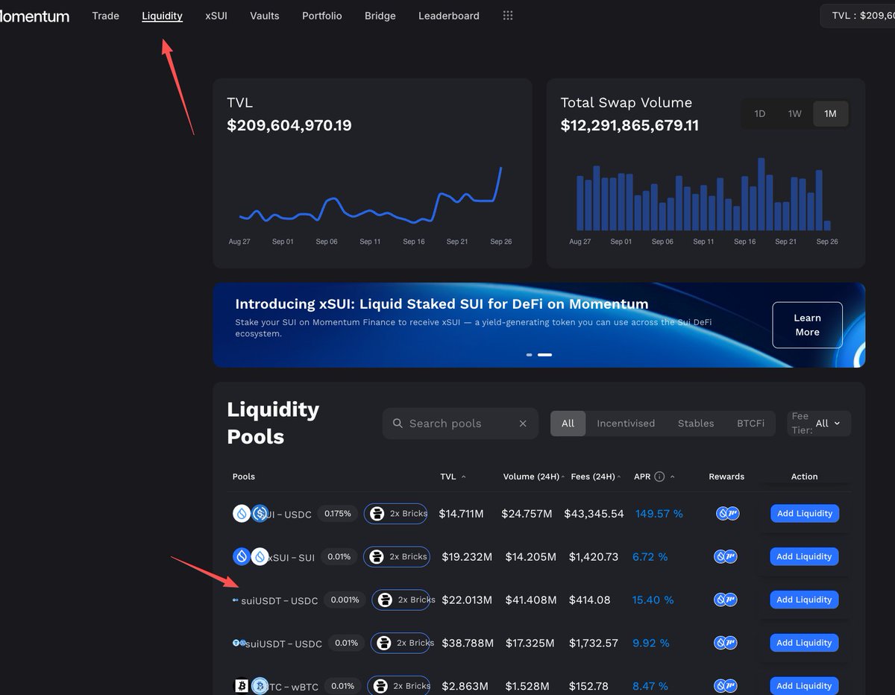Open the Leaderboard page

click(449, 16)
